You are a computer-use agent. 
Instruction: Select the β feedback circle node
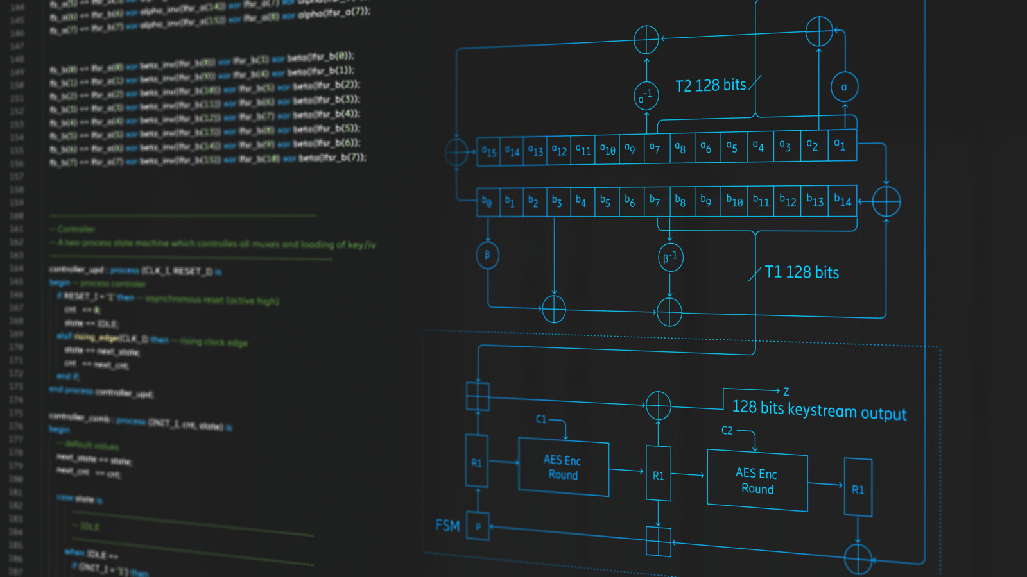point(488,255)
